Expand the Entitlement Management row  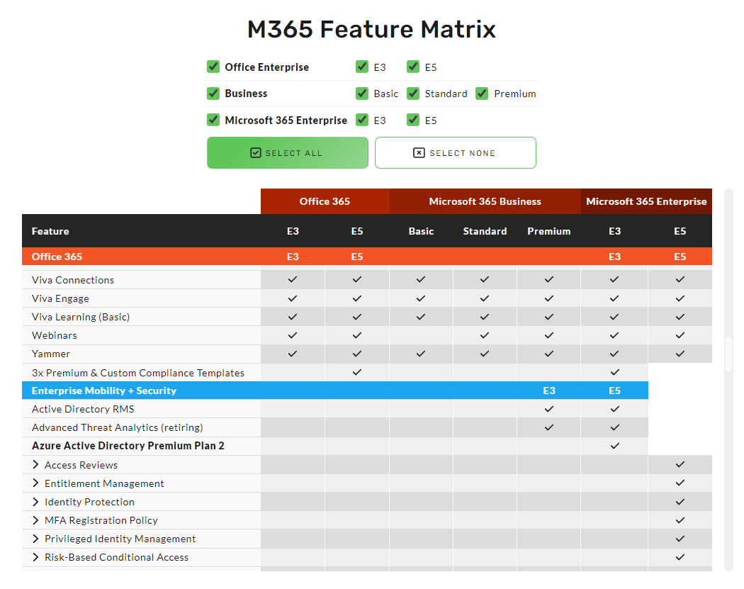click(x=35, y=483)
